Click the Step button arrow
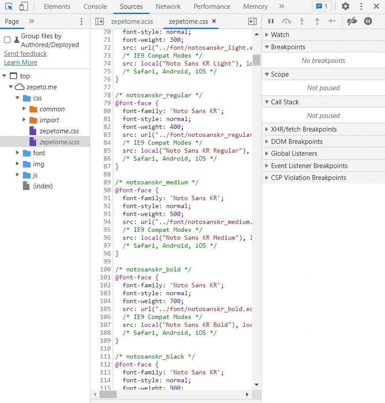 tap(332, 21)
